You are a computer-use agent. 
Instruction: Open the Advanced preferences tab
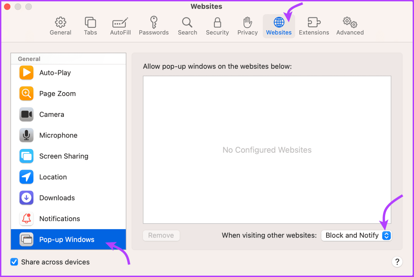[x=350, y=26]
